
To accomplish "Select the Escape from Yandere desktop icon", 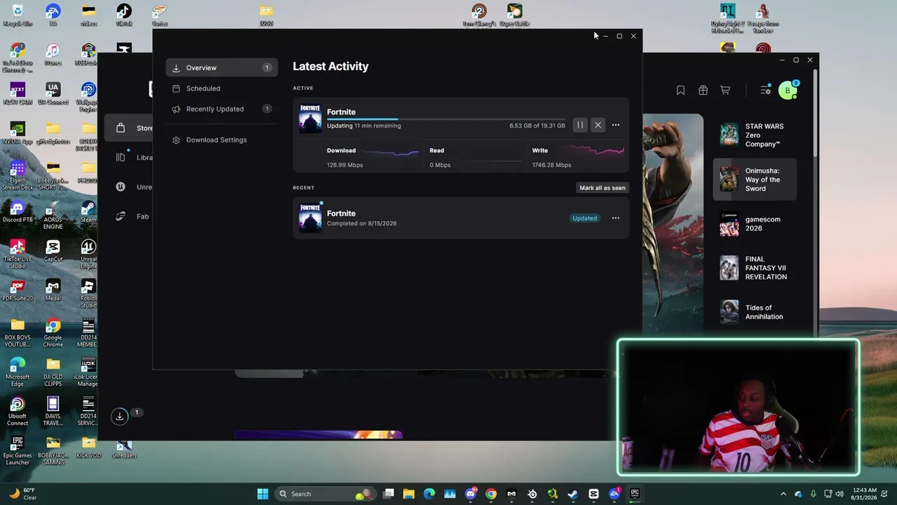I will [x=763, y=18].
